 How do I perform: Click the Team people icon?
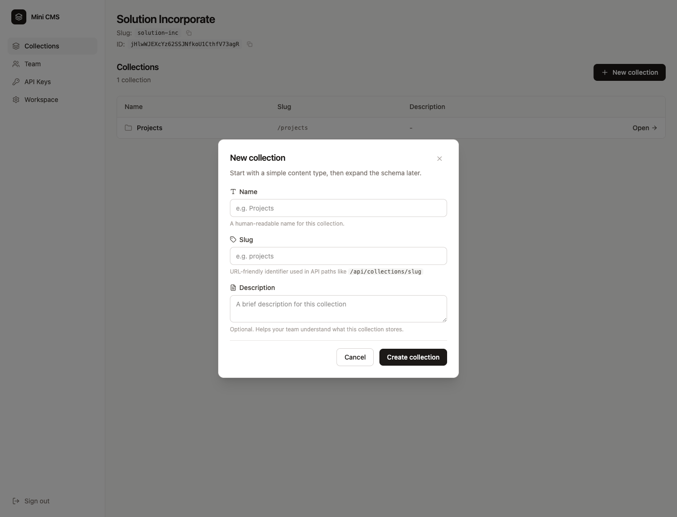pyautogui.click(x=16, y=64)
